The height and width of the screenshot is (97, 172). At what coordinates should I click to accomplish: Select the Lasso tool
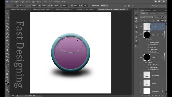tap(7, 20)
